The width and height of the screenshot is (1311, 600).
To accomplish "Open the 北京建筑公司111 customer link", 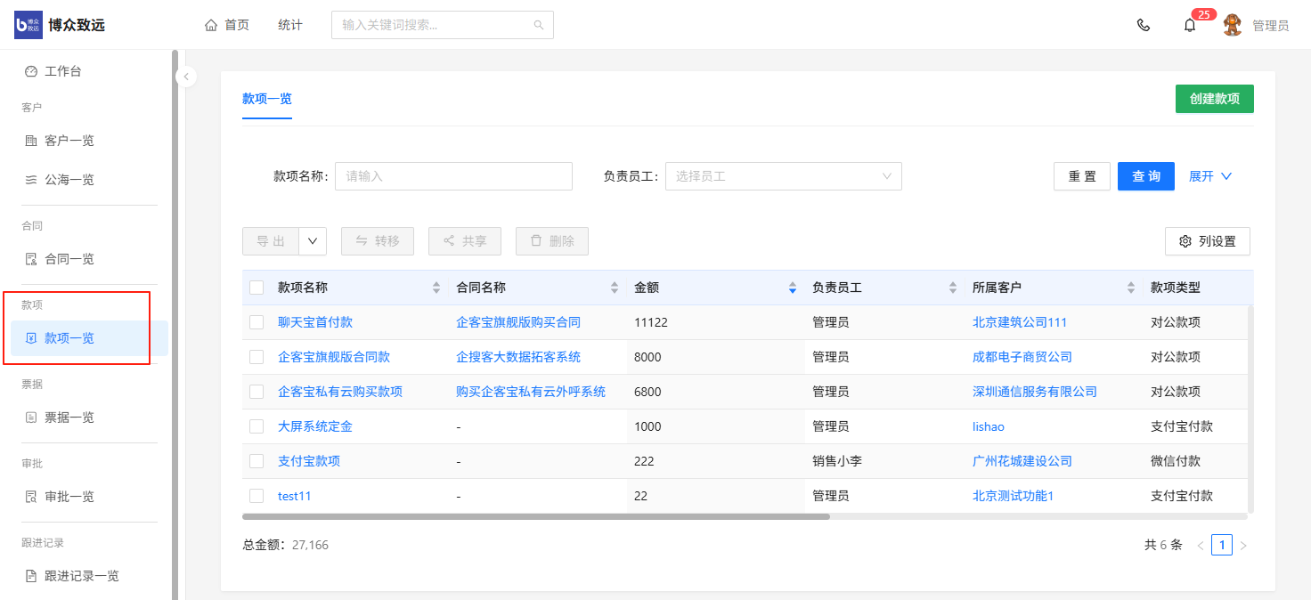I will pyautogui.click(x=1019, y=322).
